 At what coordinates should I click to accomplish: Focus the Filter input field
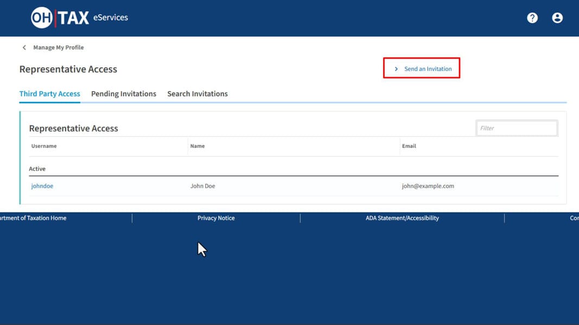517,128
